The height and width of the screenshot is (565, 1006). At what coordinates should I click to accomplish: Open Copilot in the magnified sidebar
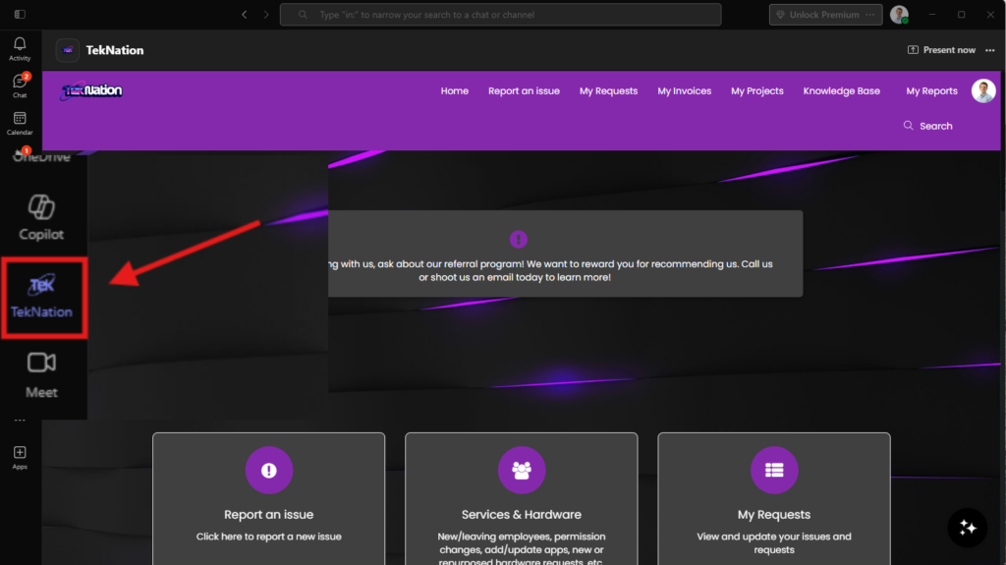pyautogui.click(x=41, y=217)
